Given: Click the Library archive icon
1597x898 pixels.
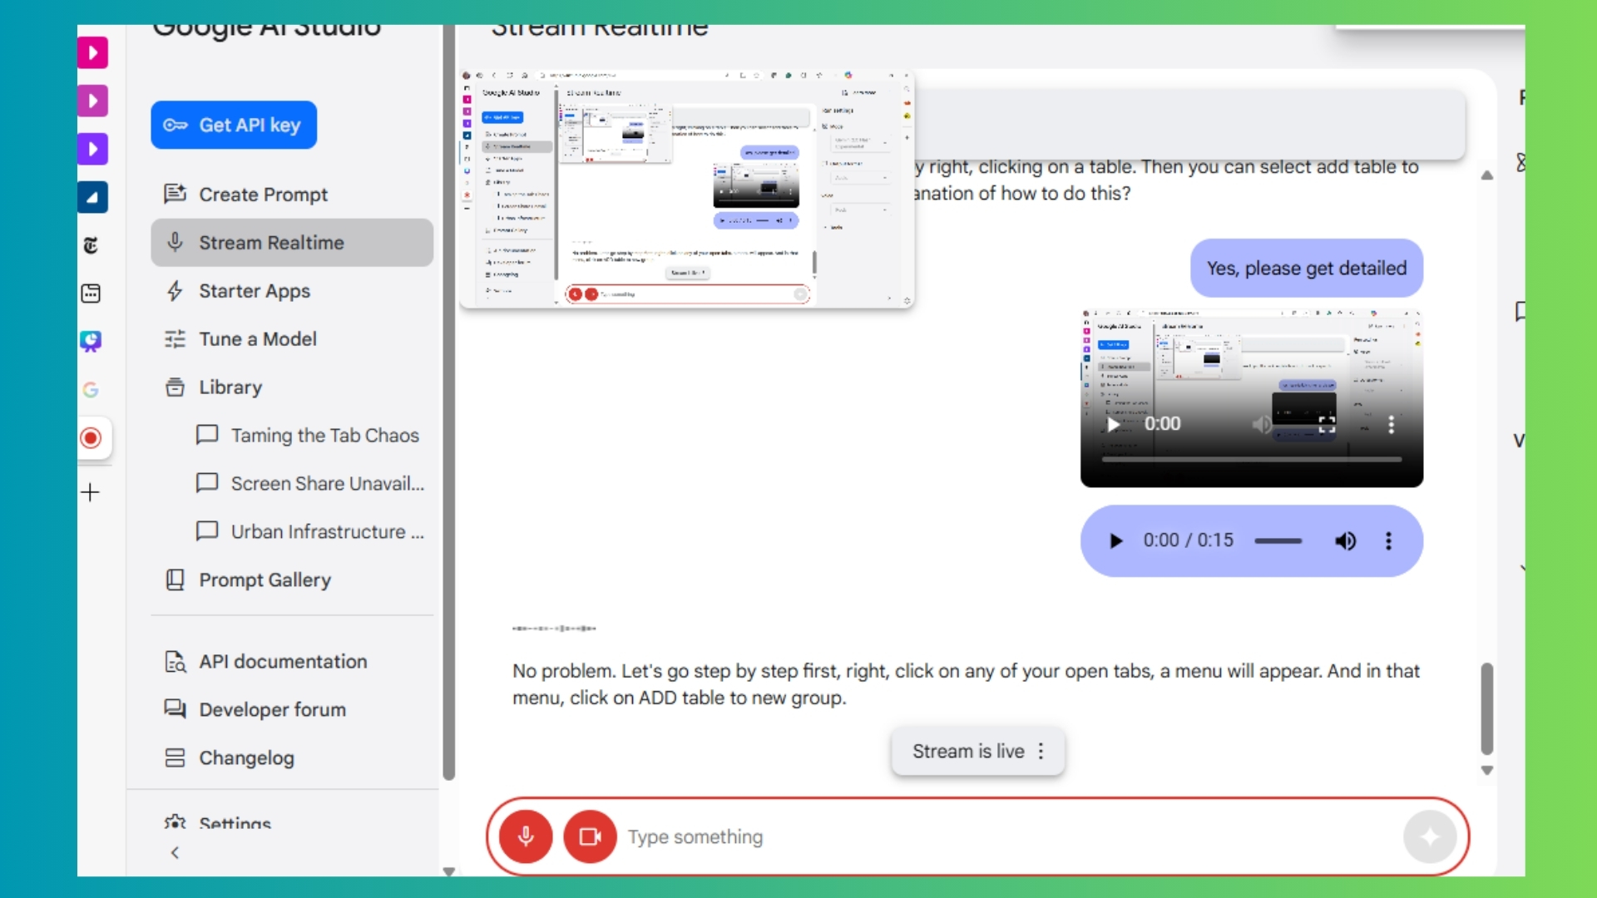Looking at the screenshot, I should [175, 387].
